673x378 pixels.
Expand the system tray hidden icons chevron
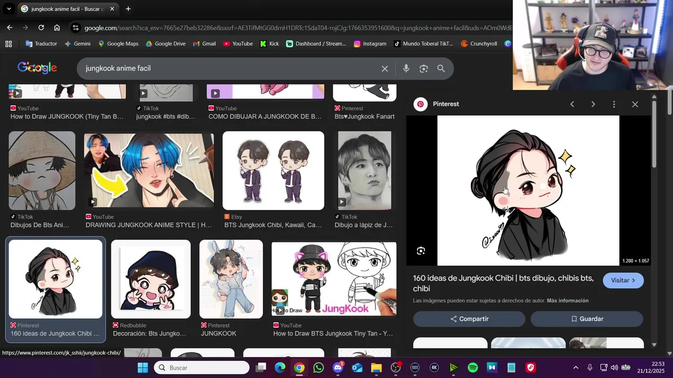[576, 367]
